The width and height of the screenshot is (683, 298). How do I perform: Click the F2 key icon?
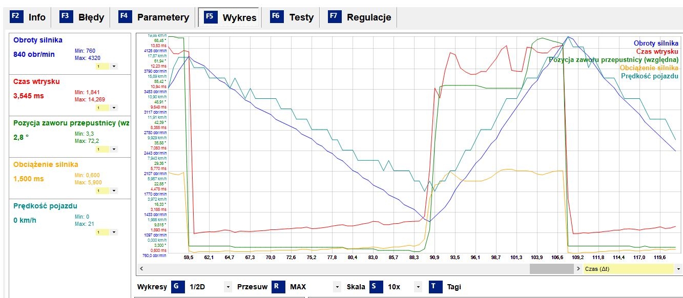pos(16,16)
